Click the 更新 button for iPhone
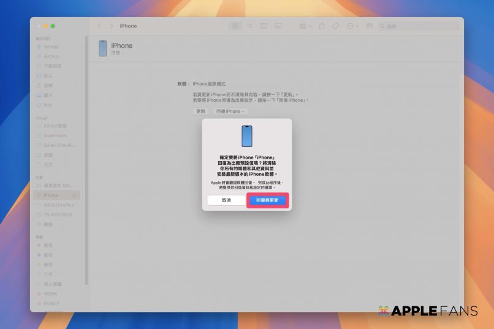This screenshot has width=494, height=329. coord(200,112)
